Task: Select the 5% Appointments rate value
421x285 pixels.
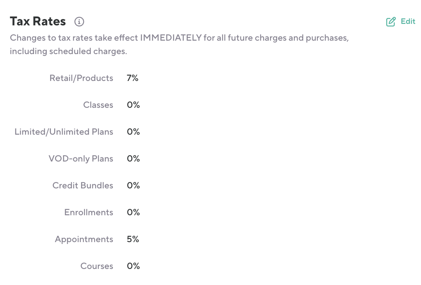Action: click(133, 239)
